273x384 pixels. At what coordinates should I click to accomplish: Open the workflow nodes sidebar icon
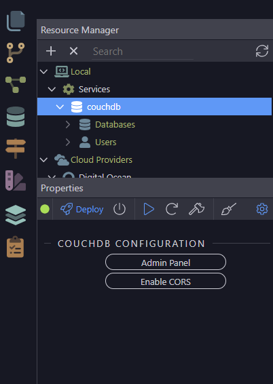pyautogui.click(x=16, y=85)
